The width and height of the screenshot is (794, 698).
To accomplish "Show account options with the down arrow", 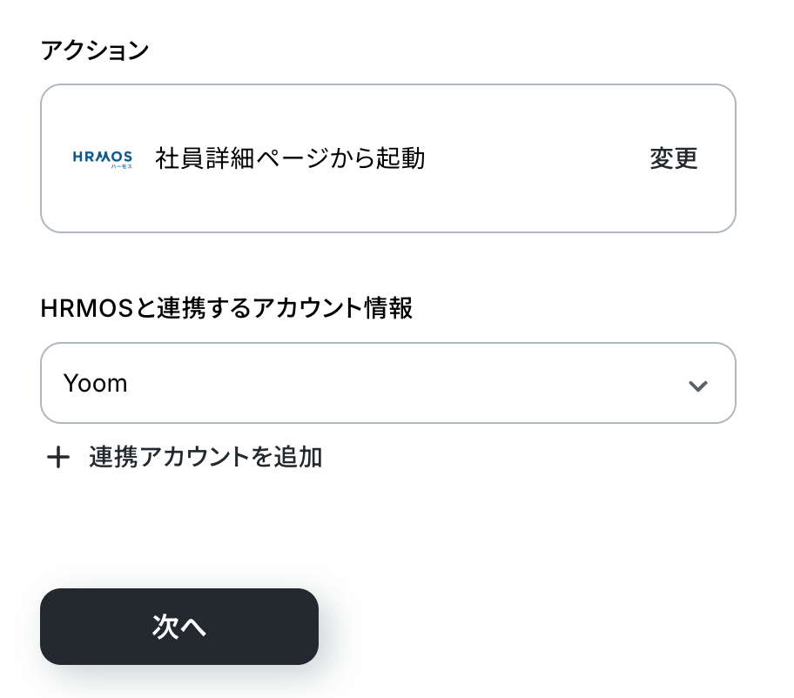I will [697, 385].
